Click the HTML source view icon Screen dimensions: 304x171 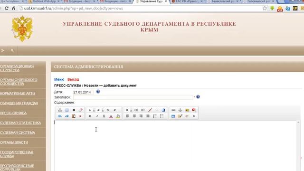[60, 110]
